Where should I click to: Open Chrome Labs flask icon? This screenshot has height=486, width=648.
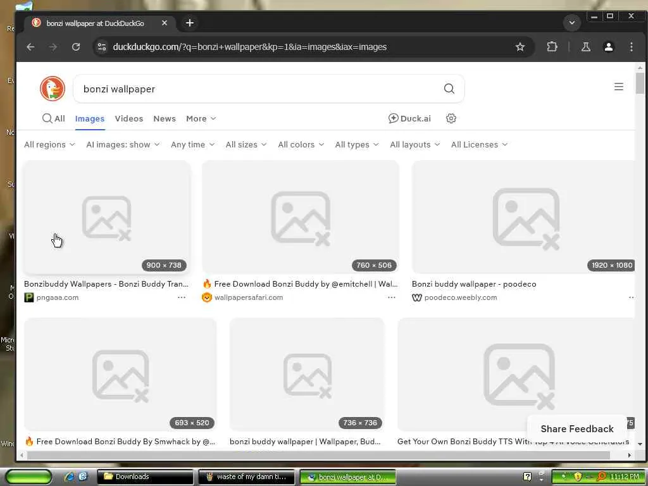click(586, 47)
